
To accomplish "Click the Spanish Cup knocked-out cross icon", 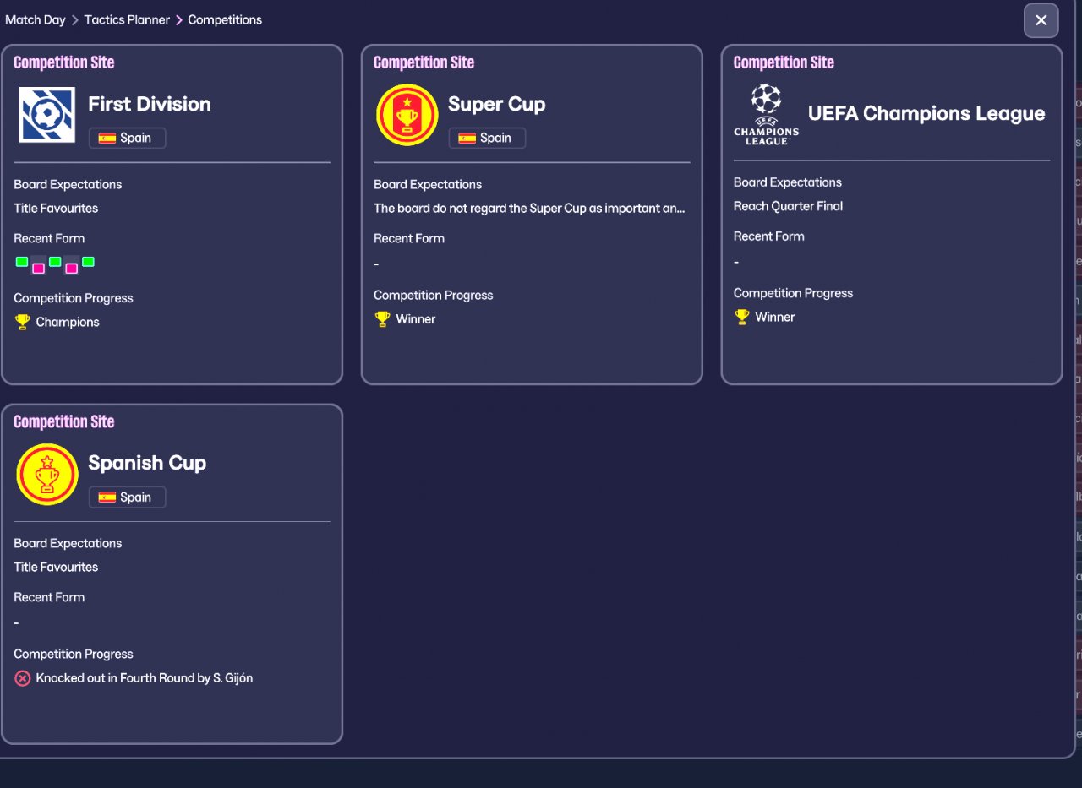I will coord(23,678).
